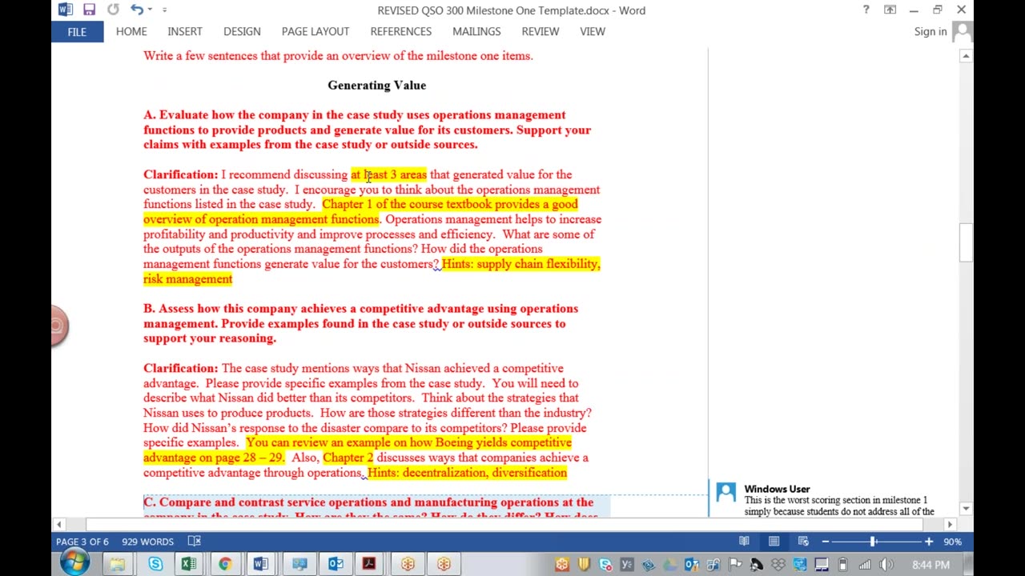
Task: Click the highlighted 'Chapter 2' text
Action: [348, 458]
